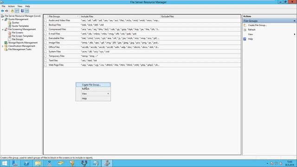Image resolution: width=297 pixels, height=167 pixels.
Task: Click the Quota Templates tree icon
Action: [9, 26]
